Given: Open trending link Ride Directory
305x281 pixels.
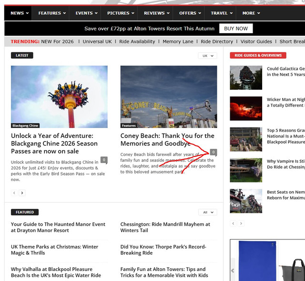Looking at the screenshot, I should click(217, 41).
